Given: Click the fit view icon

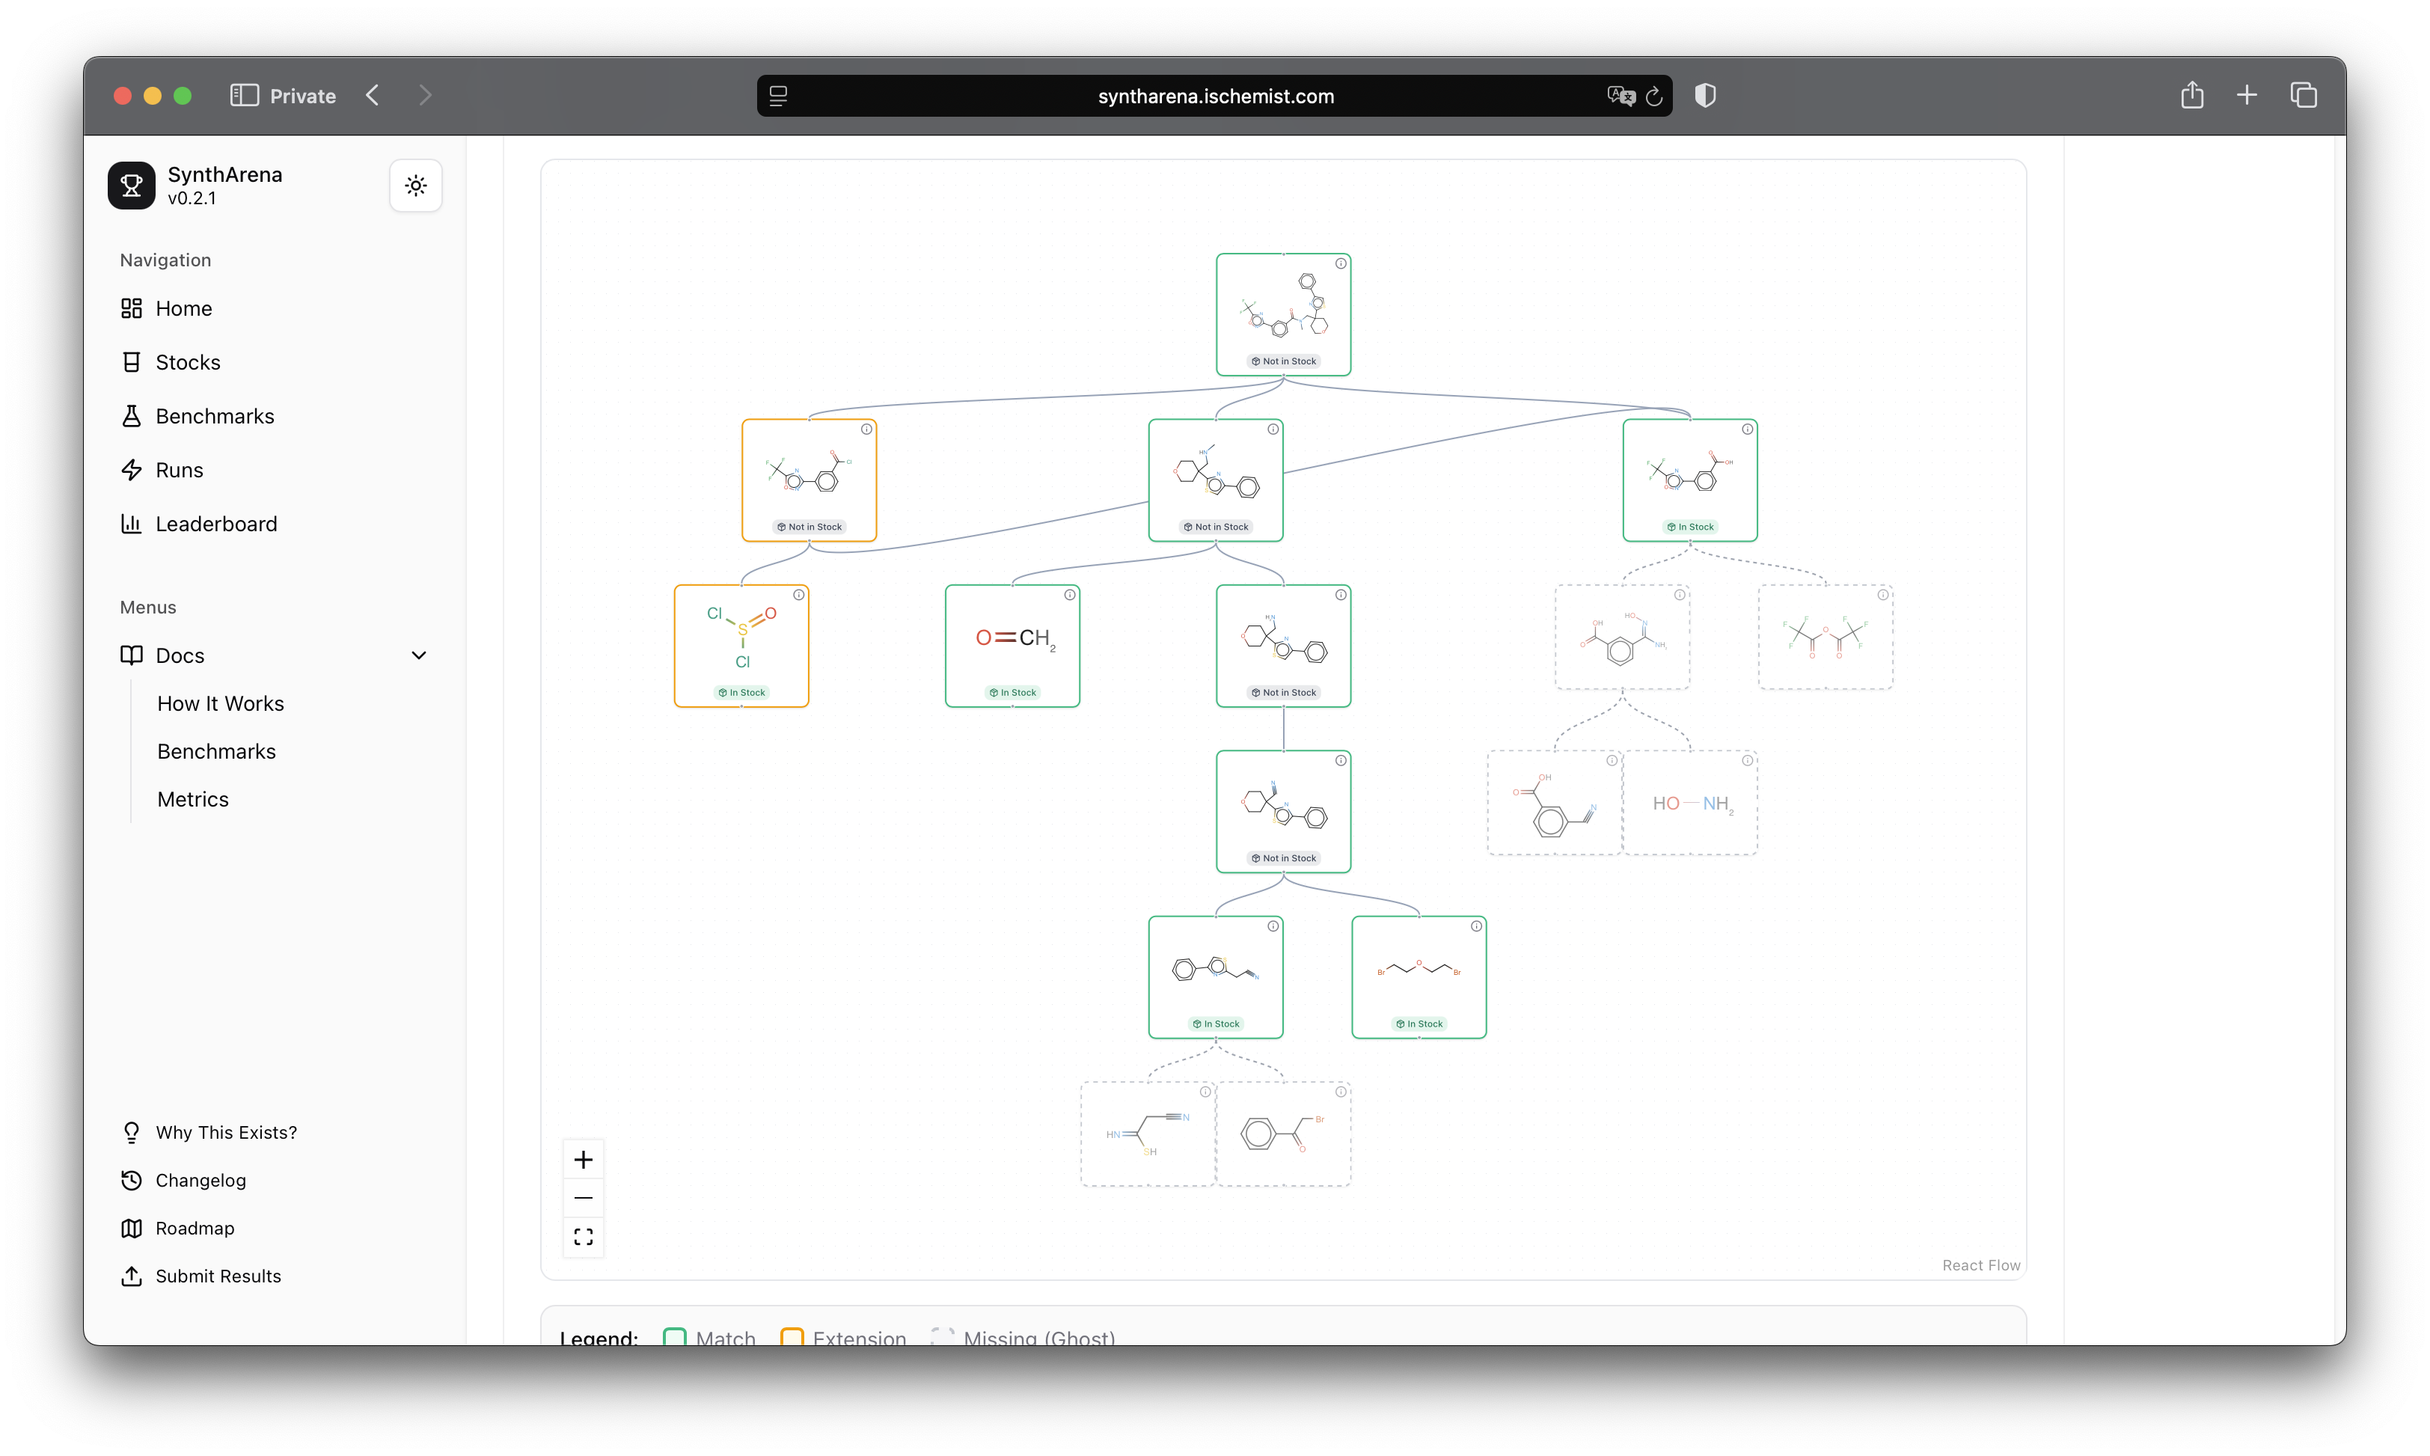Looking at the screenshot, I should click(583, 1238).
